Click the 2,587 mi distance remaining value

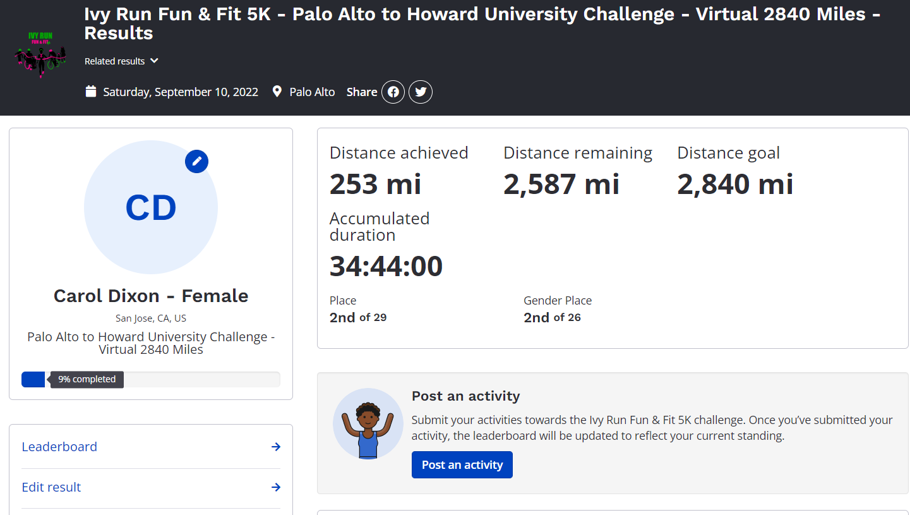coord(561,185)
